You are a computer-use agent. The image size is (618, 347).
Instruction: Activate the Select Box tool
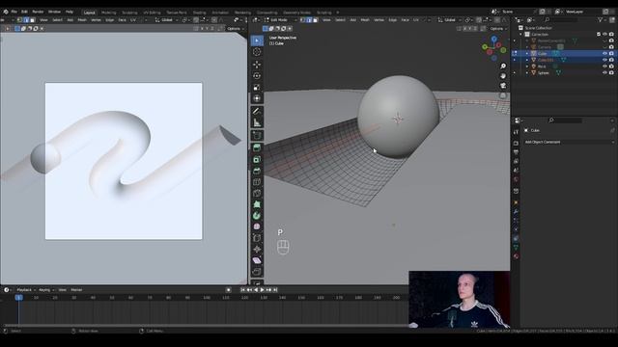coord(257,40)
